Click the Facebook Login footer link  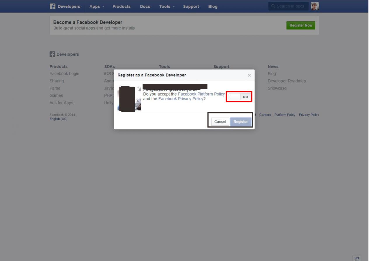[x=64, y=73]
